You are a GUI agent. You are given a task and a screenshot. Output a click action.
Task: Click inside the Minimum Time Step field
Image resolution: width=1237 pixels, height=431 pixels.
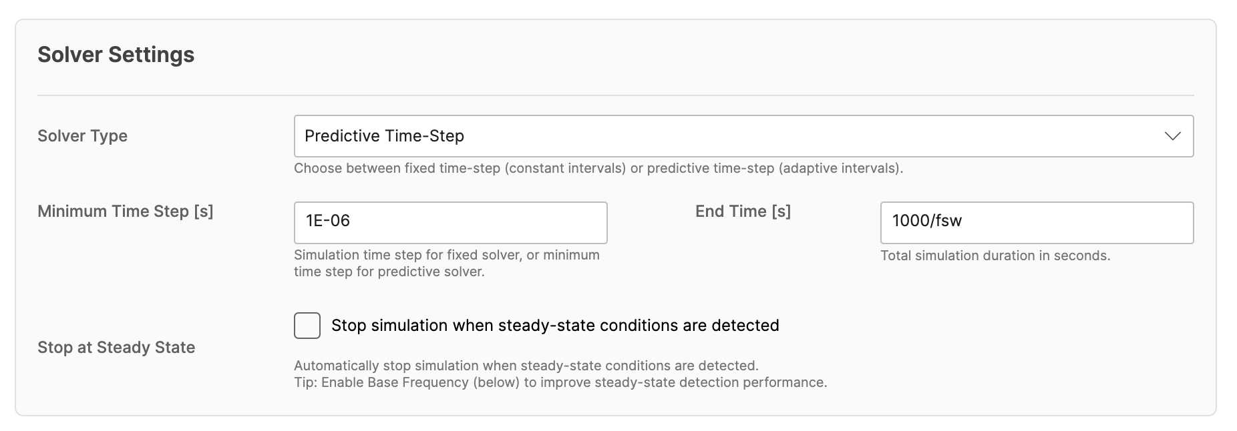(x=450, y=222)
